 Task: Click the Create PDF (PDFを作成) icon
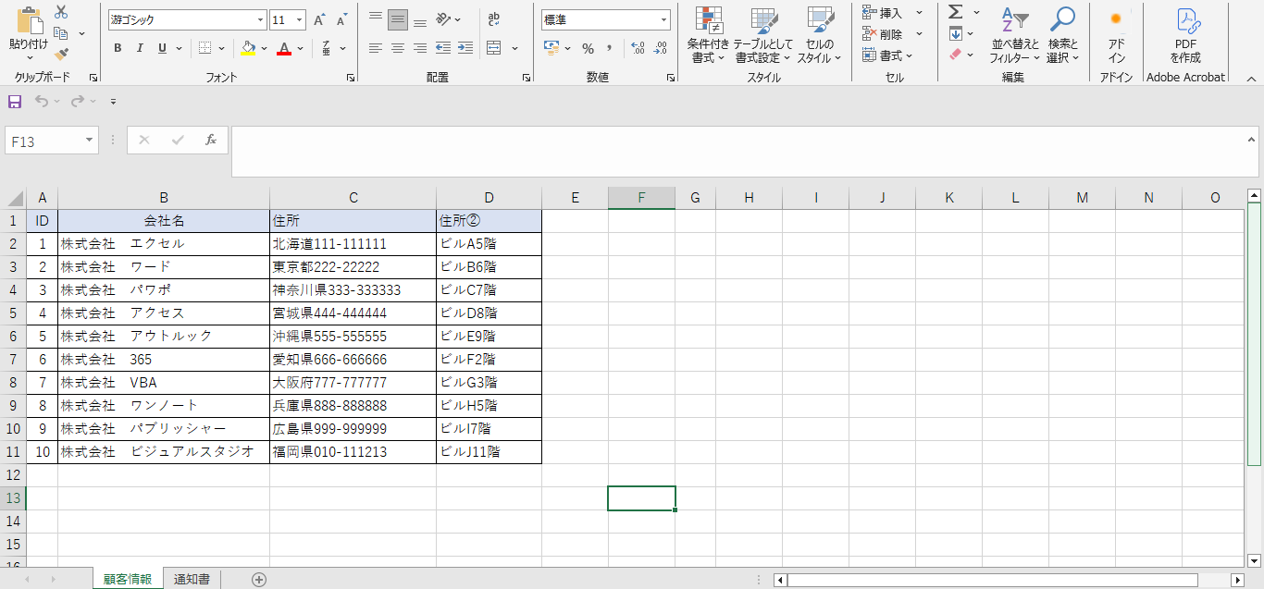click(x=1185, y=35)
